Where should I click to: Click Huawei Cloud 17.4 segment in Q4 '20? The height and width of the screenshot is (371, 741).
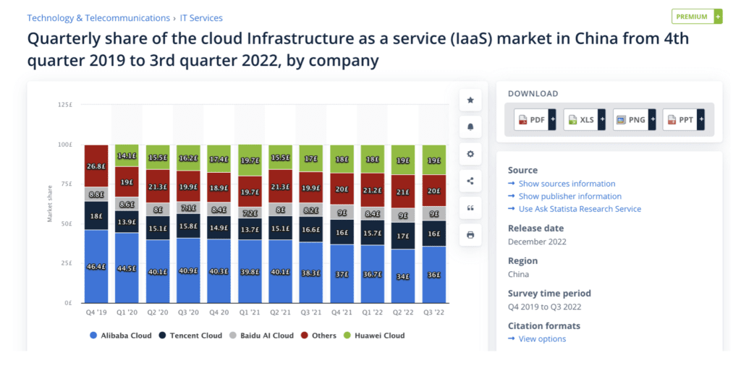(x=219, y=159)
